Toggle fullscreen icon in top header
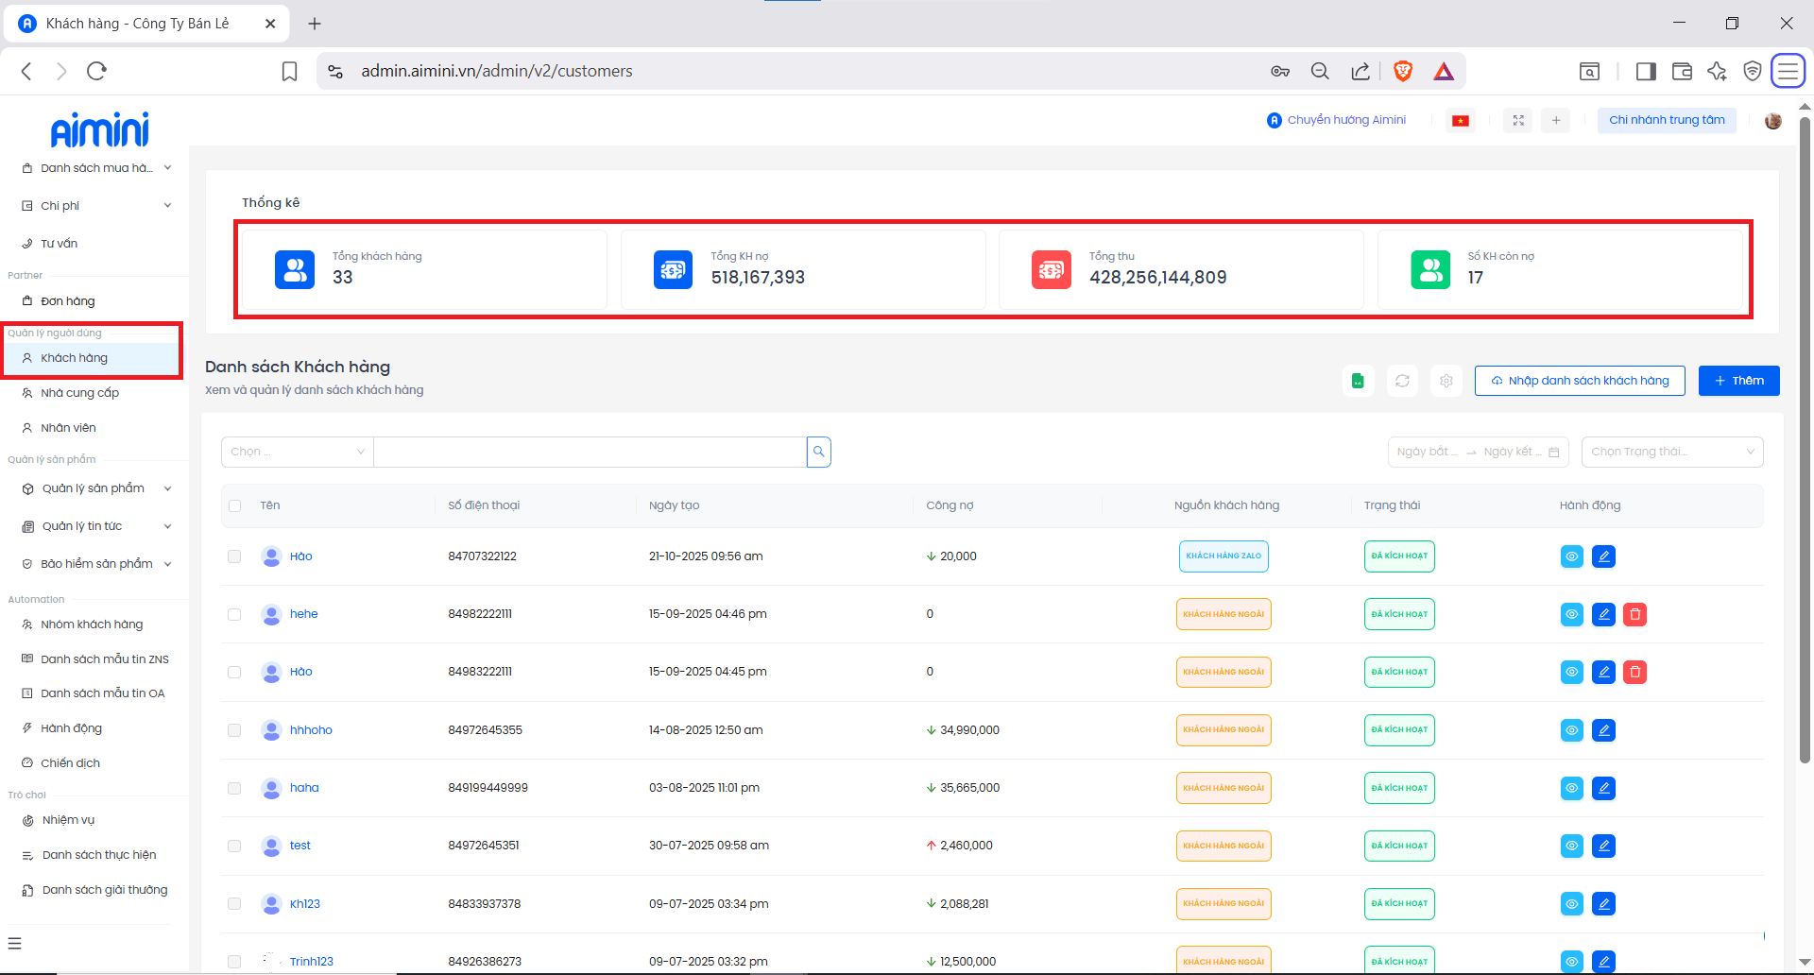1814x975 pixels. click(x=1518, y=121)
